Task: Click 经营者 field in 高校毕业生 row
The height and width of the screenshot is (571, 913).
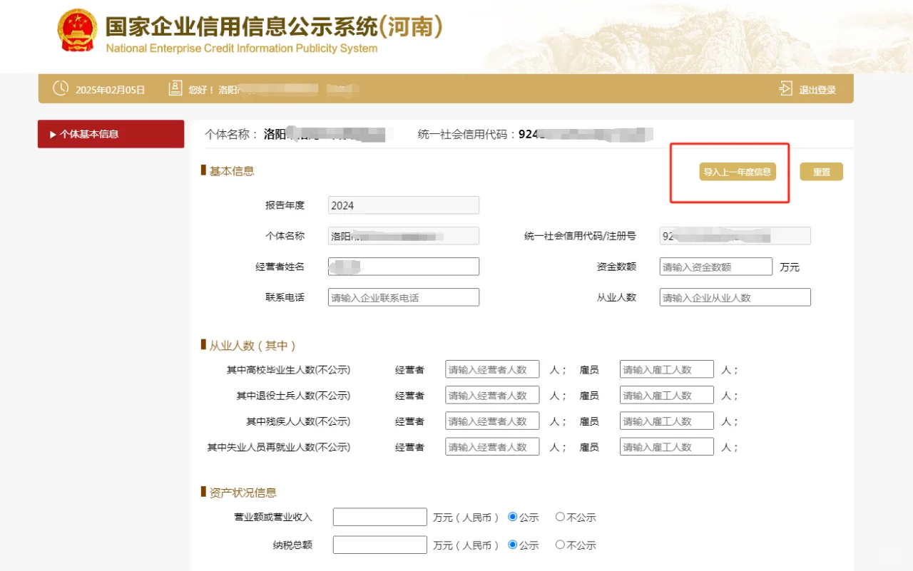Action: [492, 369]
